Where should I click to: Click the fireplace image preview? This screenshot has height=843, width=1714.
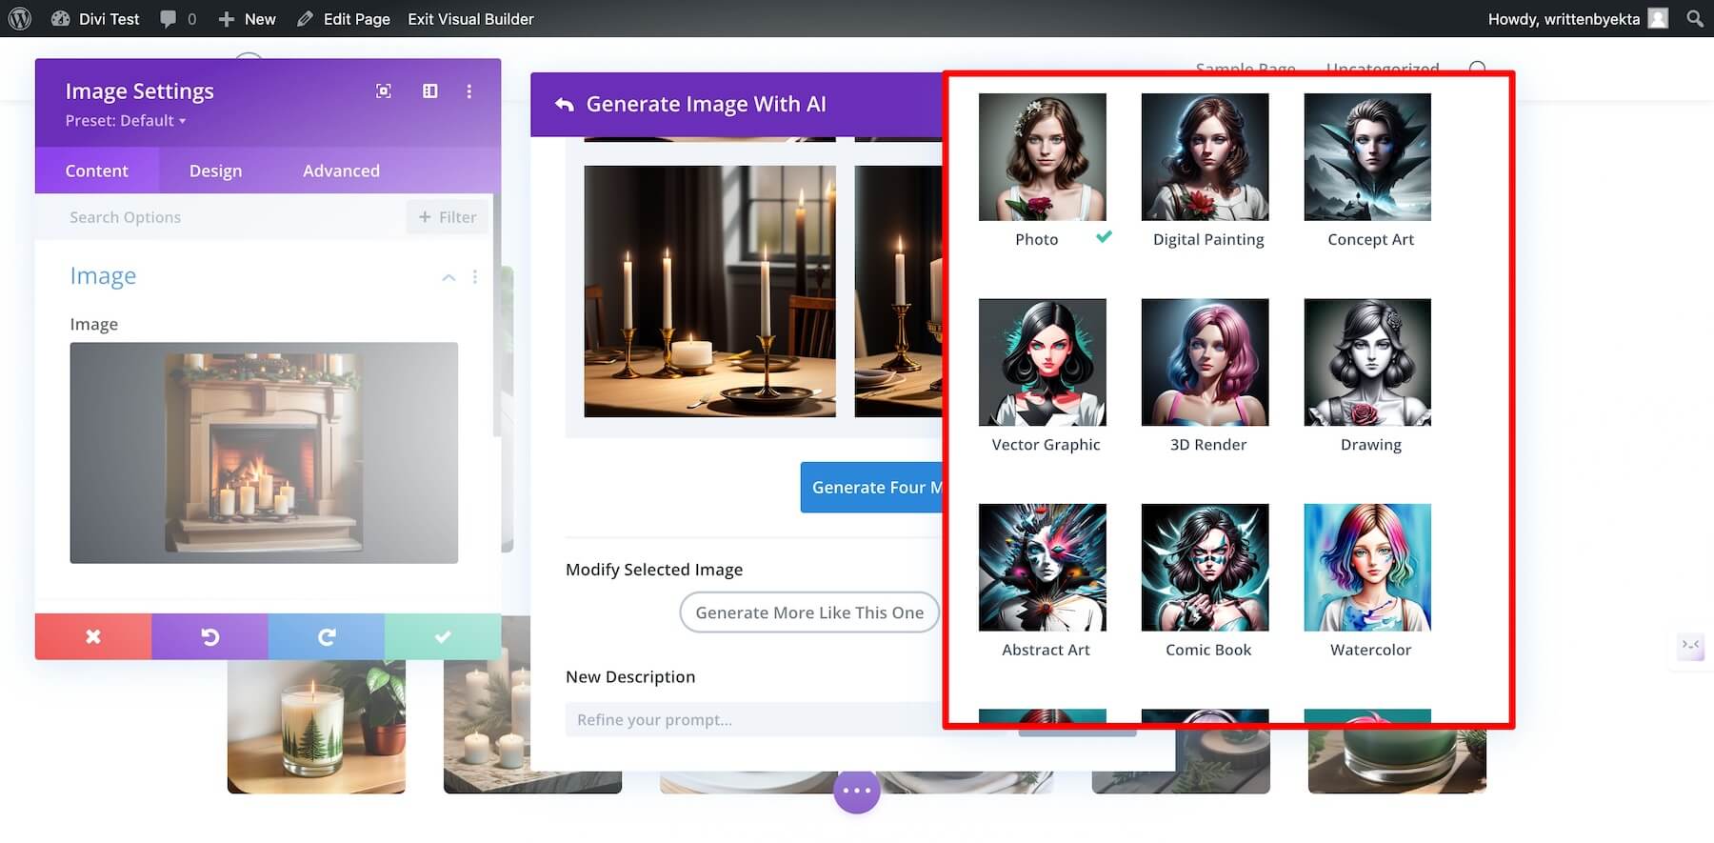click(x=264, y=452)
